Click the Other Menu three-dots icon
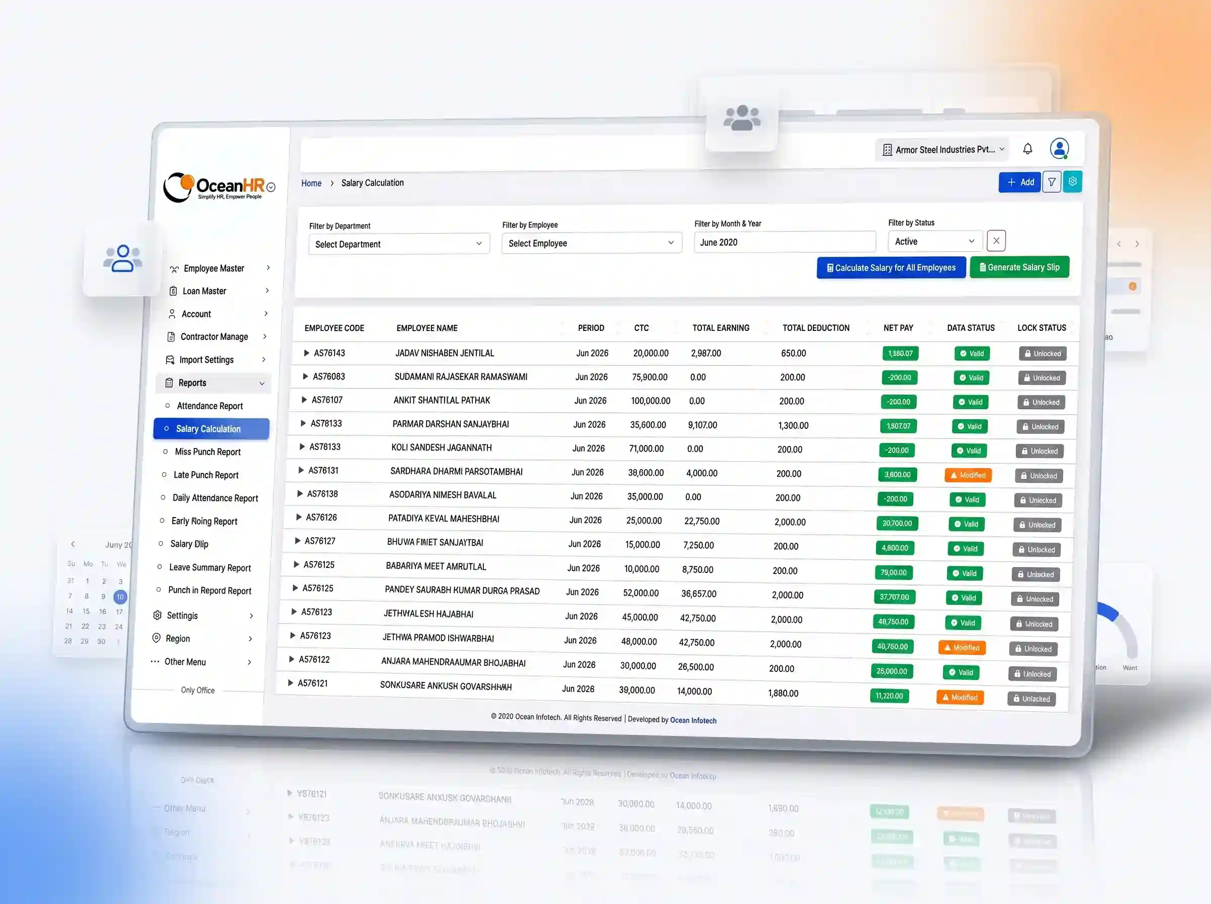 pos(155,661)
